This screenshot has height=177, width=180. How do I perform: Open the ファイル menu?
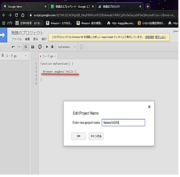(x=16, y=39)
